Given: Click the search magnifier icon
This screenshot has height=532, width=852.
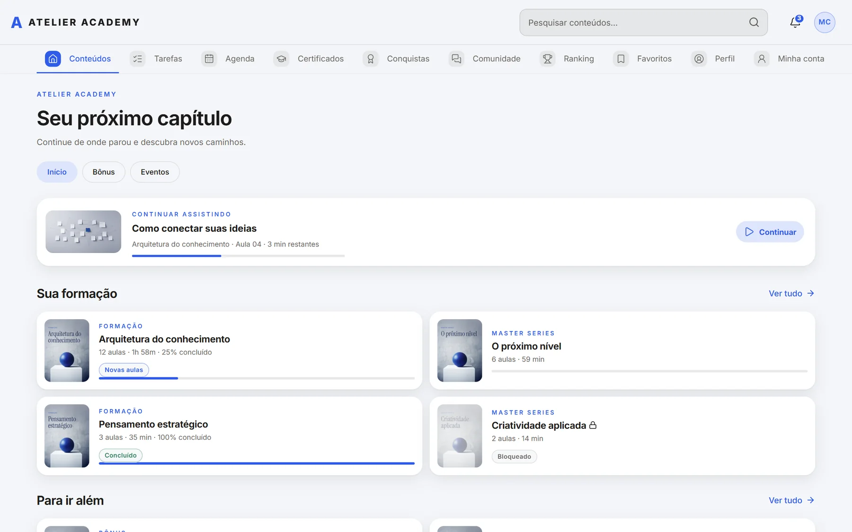Looking at the screenshot, I should (754, 22).
